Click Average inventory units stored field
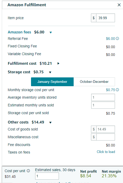123x183 pixels. (103, 97)
